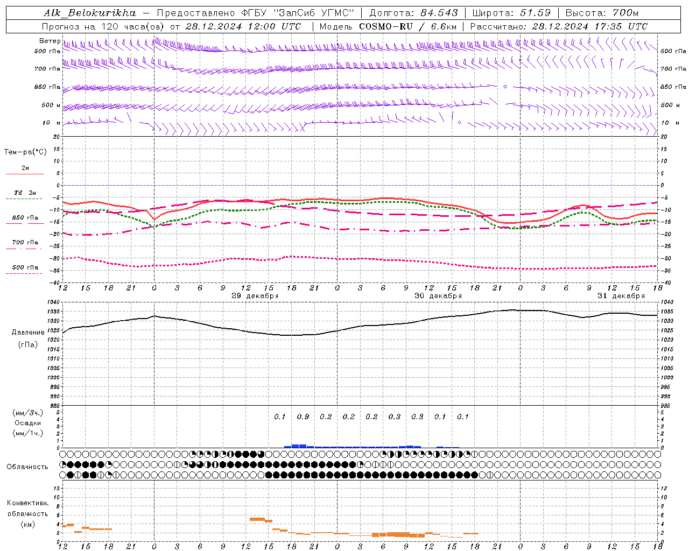Click the 30 декабря date label
The height and width of the screenshot is (551, 689).
coord(438,296)
